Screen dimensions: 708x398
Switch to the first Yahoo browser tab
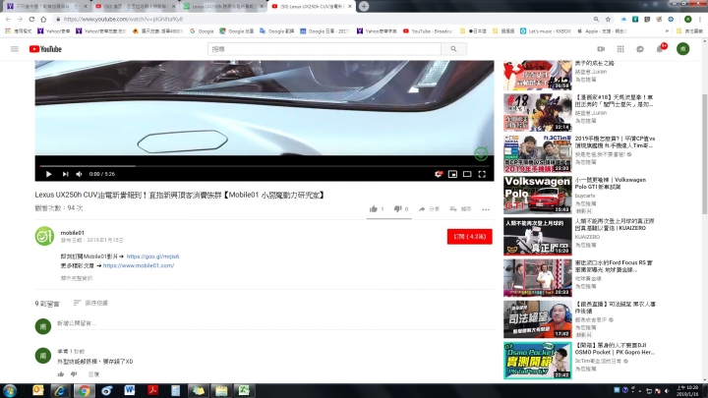coord(45,6)
